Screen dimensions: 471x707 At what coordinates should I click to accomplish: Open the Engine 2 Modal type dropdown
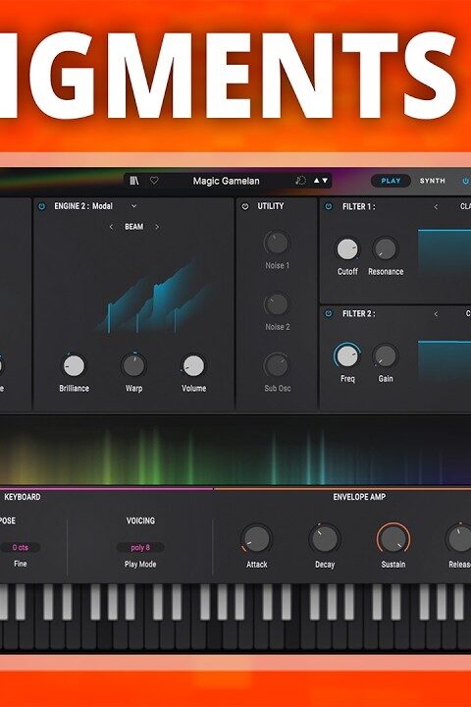coord(133,206)
